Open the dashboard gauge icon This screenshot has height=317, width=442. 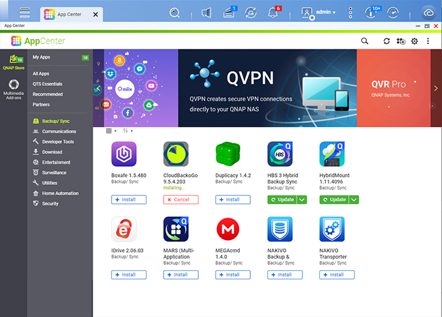tap(392, 12)
